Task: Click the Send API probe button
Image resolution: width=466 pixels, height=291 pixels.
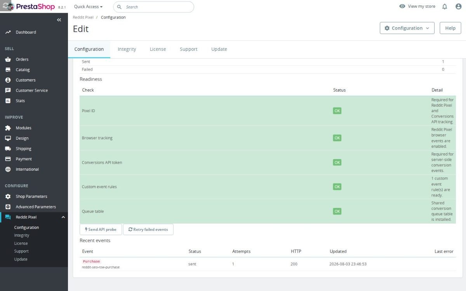Action: 101,229
